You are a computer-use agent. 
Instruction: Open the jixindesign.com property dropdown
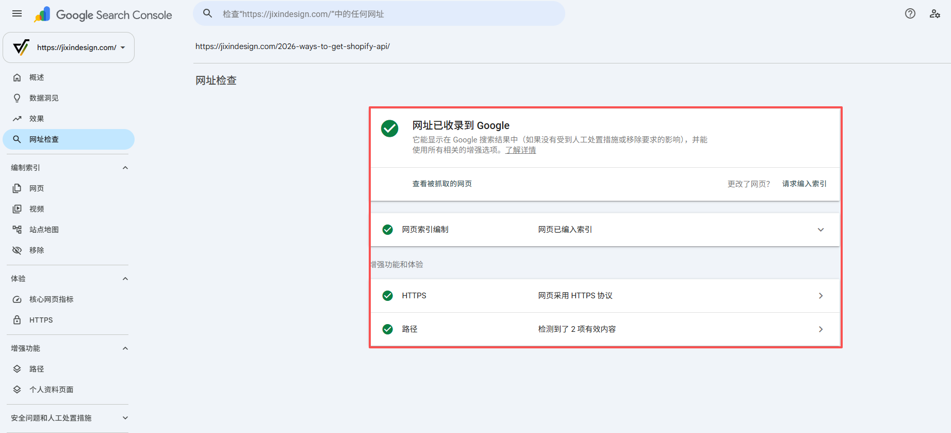pyautogui.click(x=69, y=47)
